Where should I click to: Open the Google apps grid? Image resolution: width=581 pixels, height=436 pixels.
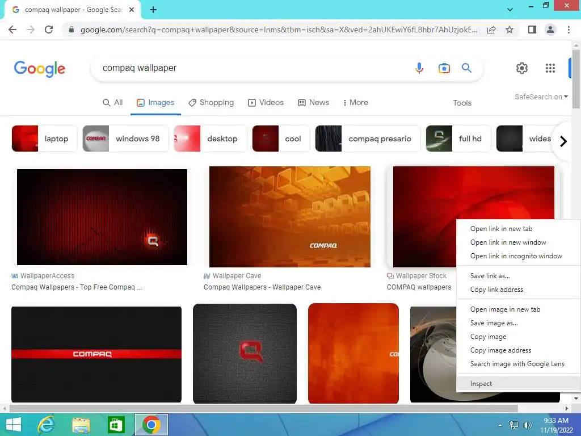550,68
